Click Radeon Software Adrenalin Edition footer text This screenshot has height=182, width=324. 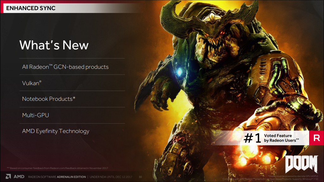[x=57, y=177]
